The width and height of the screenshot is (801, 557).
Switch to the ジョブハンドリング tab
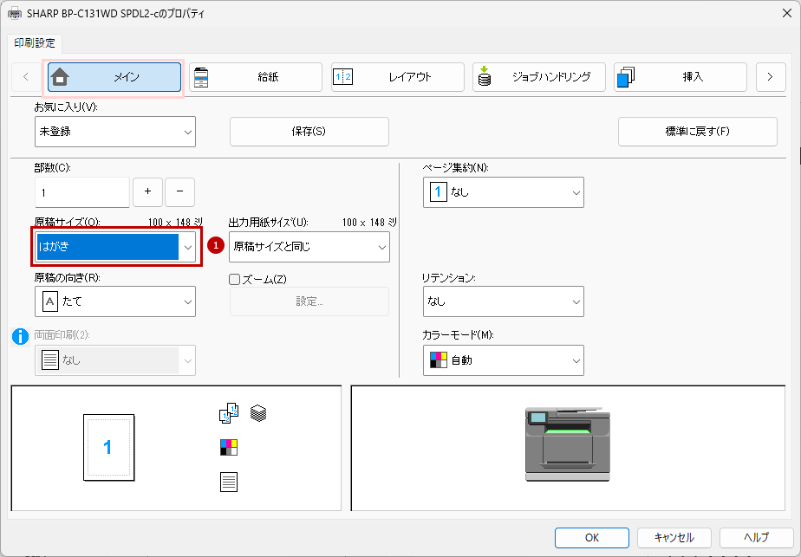[x=538, y=77]
